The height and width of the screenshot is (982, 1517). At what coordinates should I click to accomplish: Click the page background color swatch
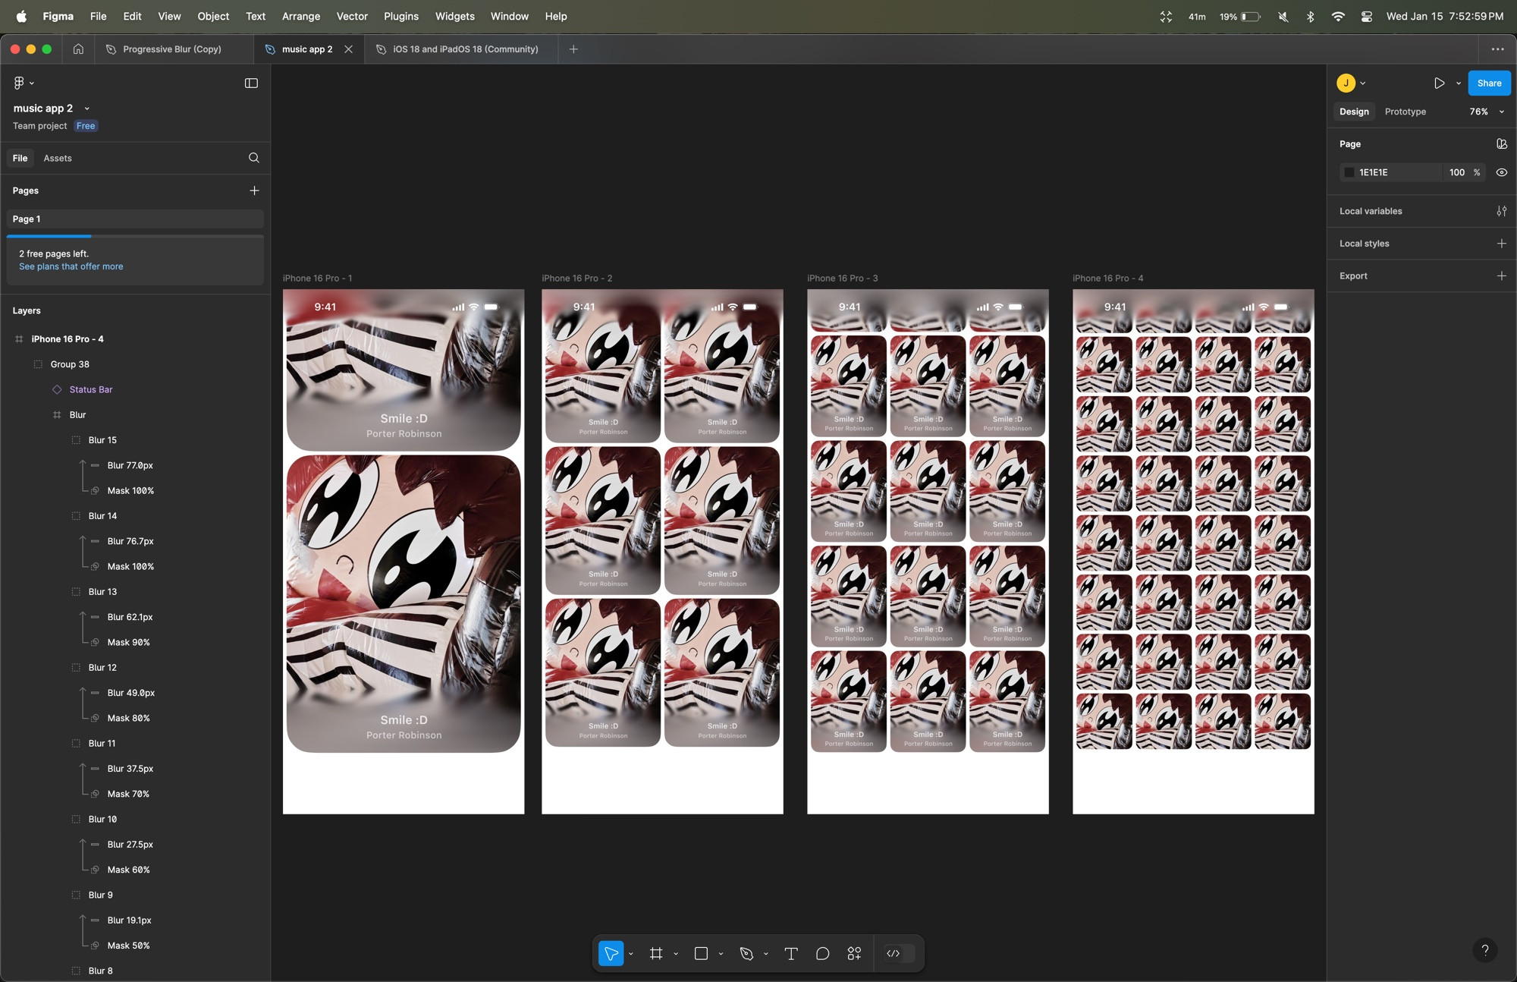1349,172
